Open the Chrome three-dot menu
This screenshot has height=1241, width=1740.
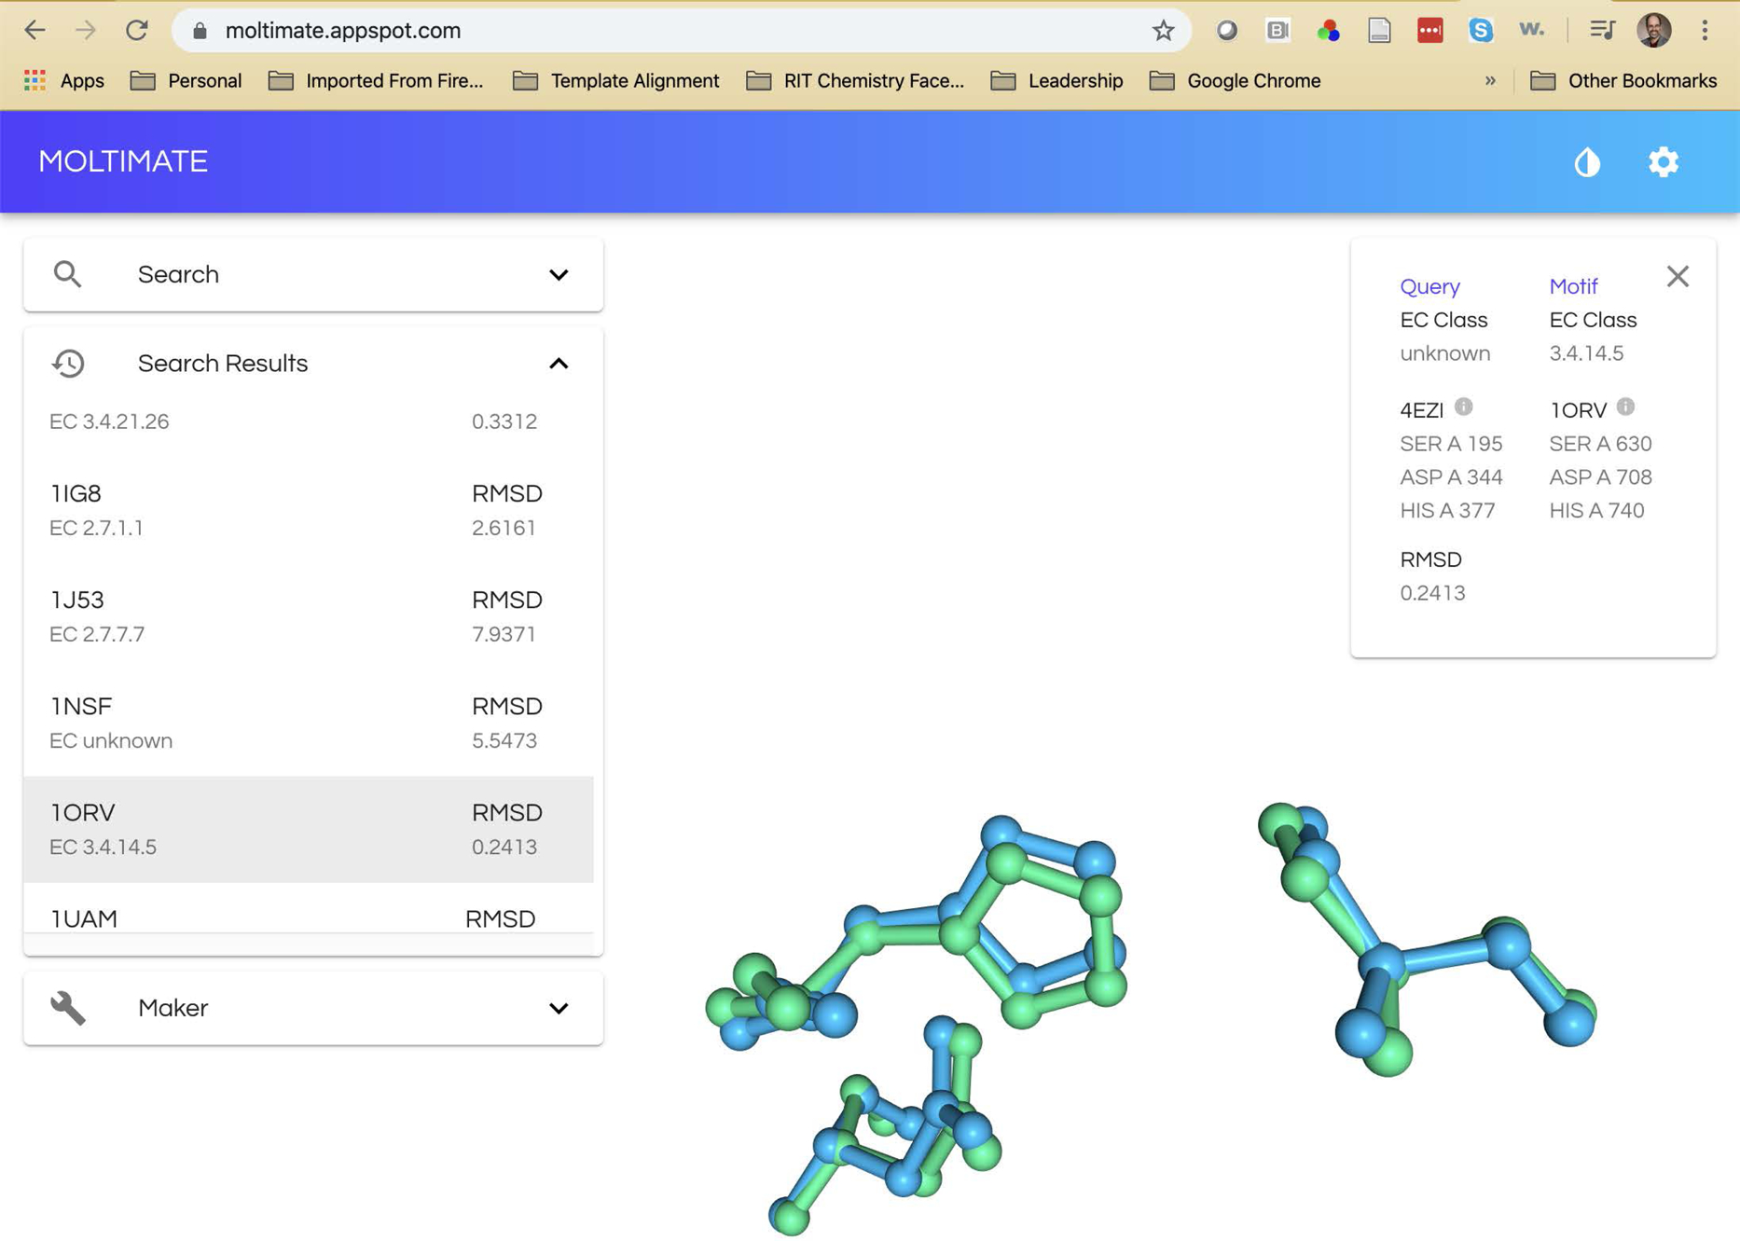[1705, 30]
